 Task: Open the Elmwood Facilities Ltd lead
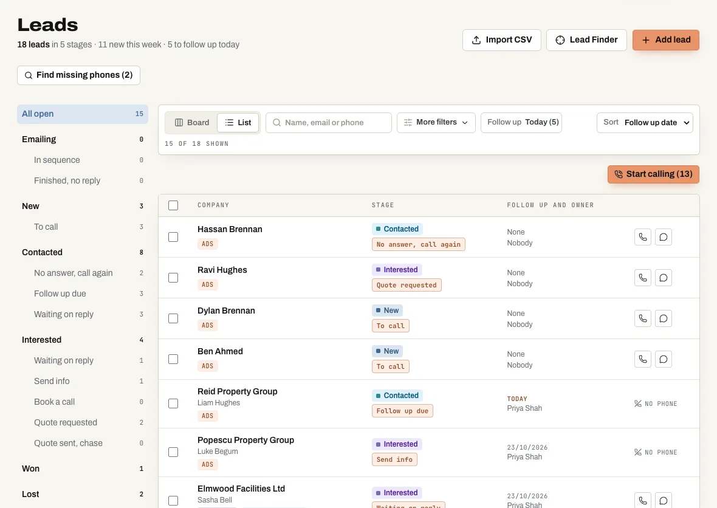click(241, 489)
